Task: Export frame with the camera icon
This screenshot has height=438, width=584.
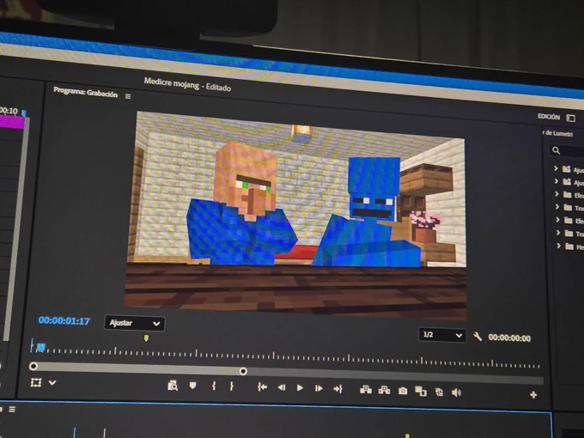Action: [x=403, y=391]
